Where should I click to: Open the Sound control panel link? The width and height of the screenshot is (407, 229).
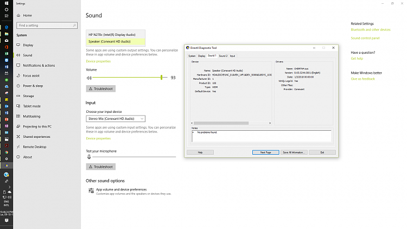[365, 39]
